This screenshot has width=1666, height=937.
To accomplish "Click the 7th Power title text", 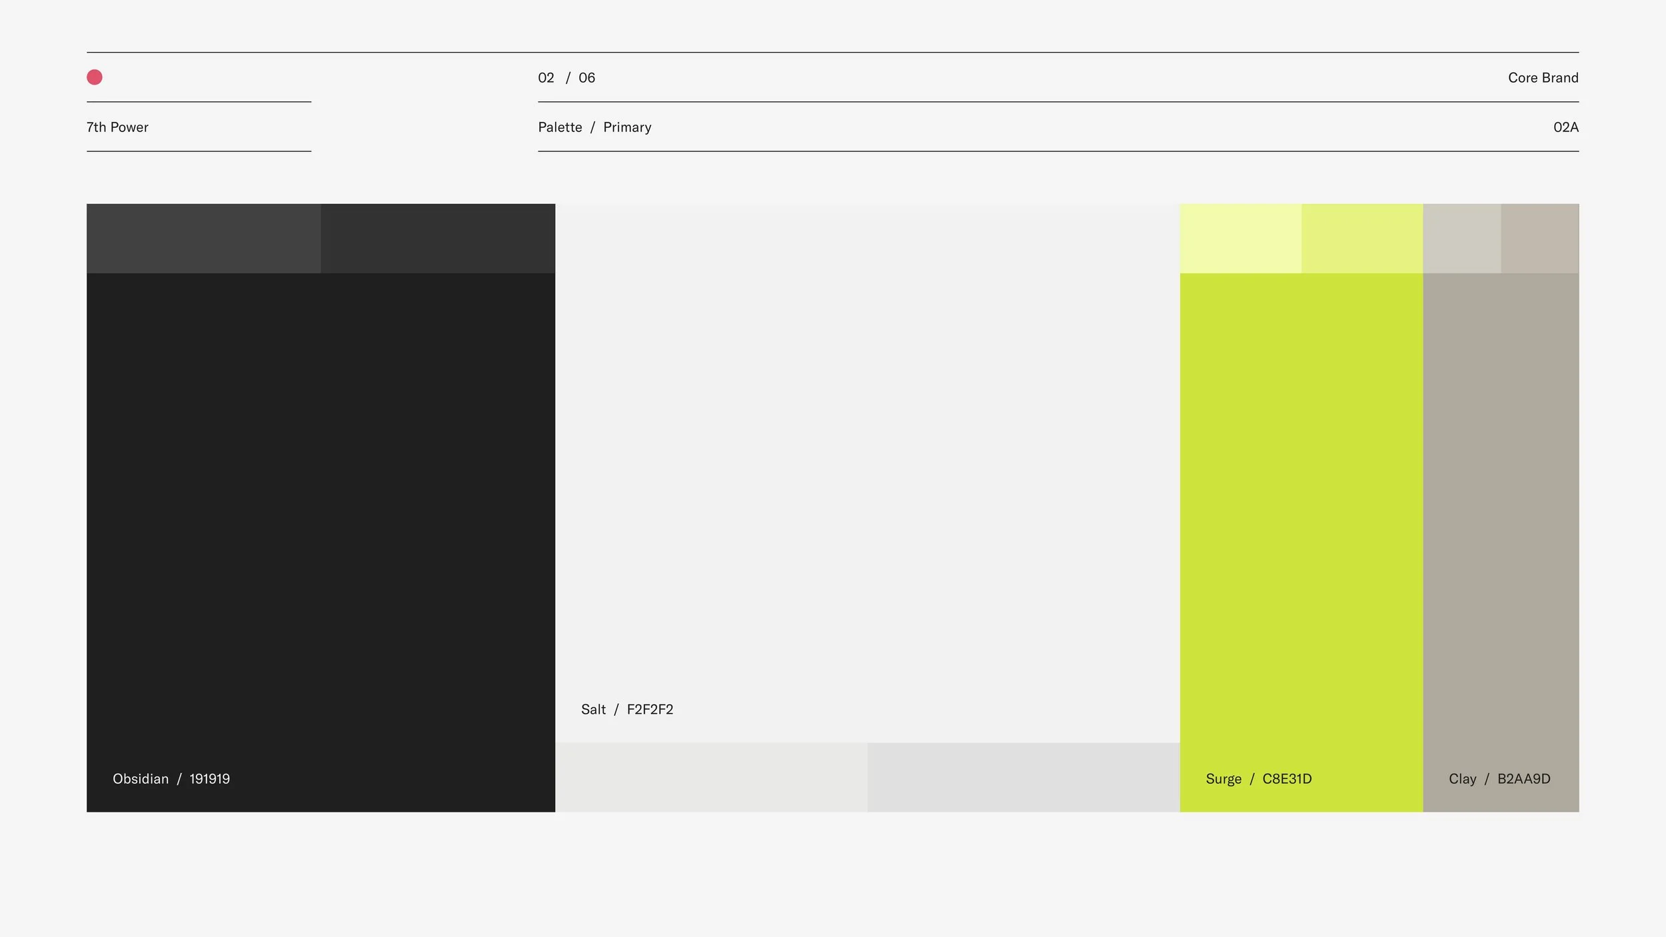I will tap(117, 127).
